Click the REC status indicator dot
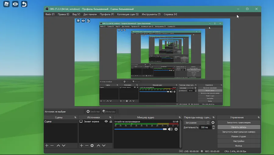Screen dimensions: 274x155 click(x=202, y=151)
